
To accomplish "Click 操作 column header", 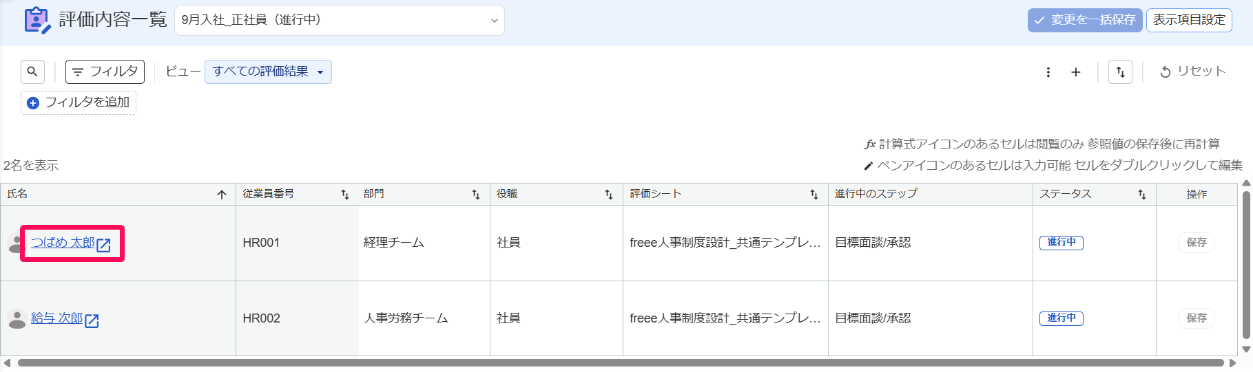I will coord(1197,194).
